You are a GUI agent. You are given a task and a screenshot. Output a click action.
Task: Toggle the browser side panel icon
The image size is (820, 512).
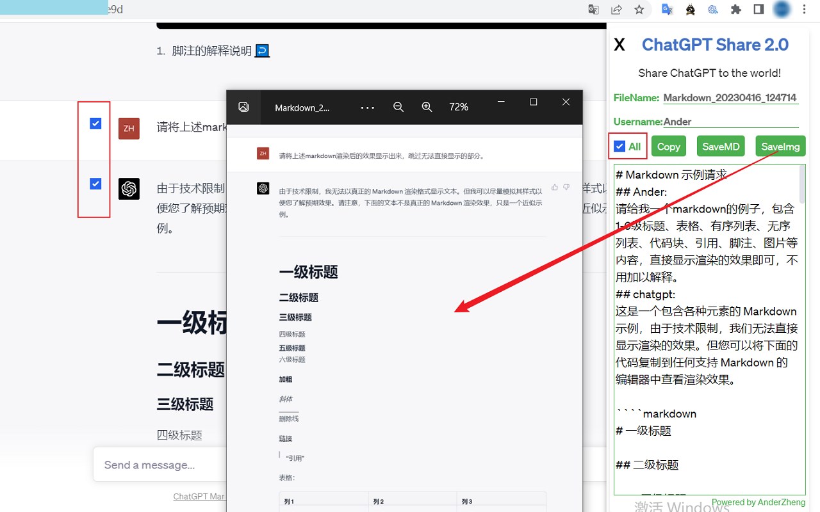click(x=758, y=10)
